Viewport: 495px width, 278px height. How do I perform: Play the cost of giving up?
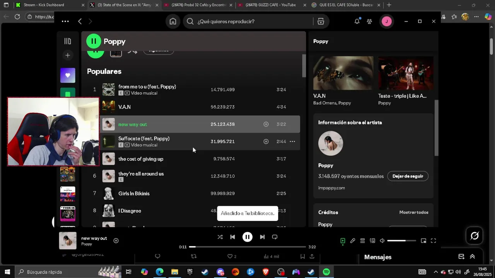[141, 159]
